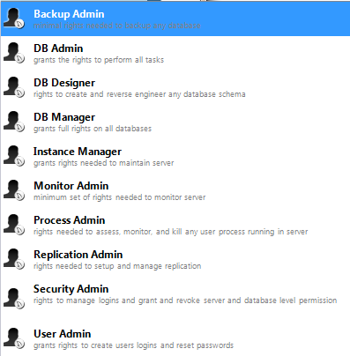This screenshot has width=350, height=356.
Task: Select DB Manager from the list
Action: point(175,122)
